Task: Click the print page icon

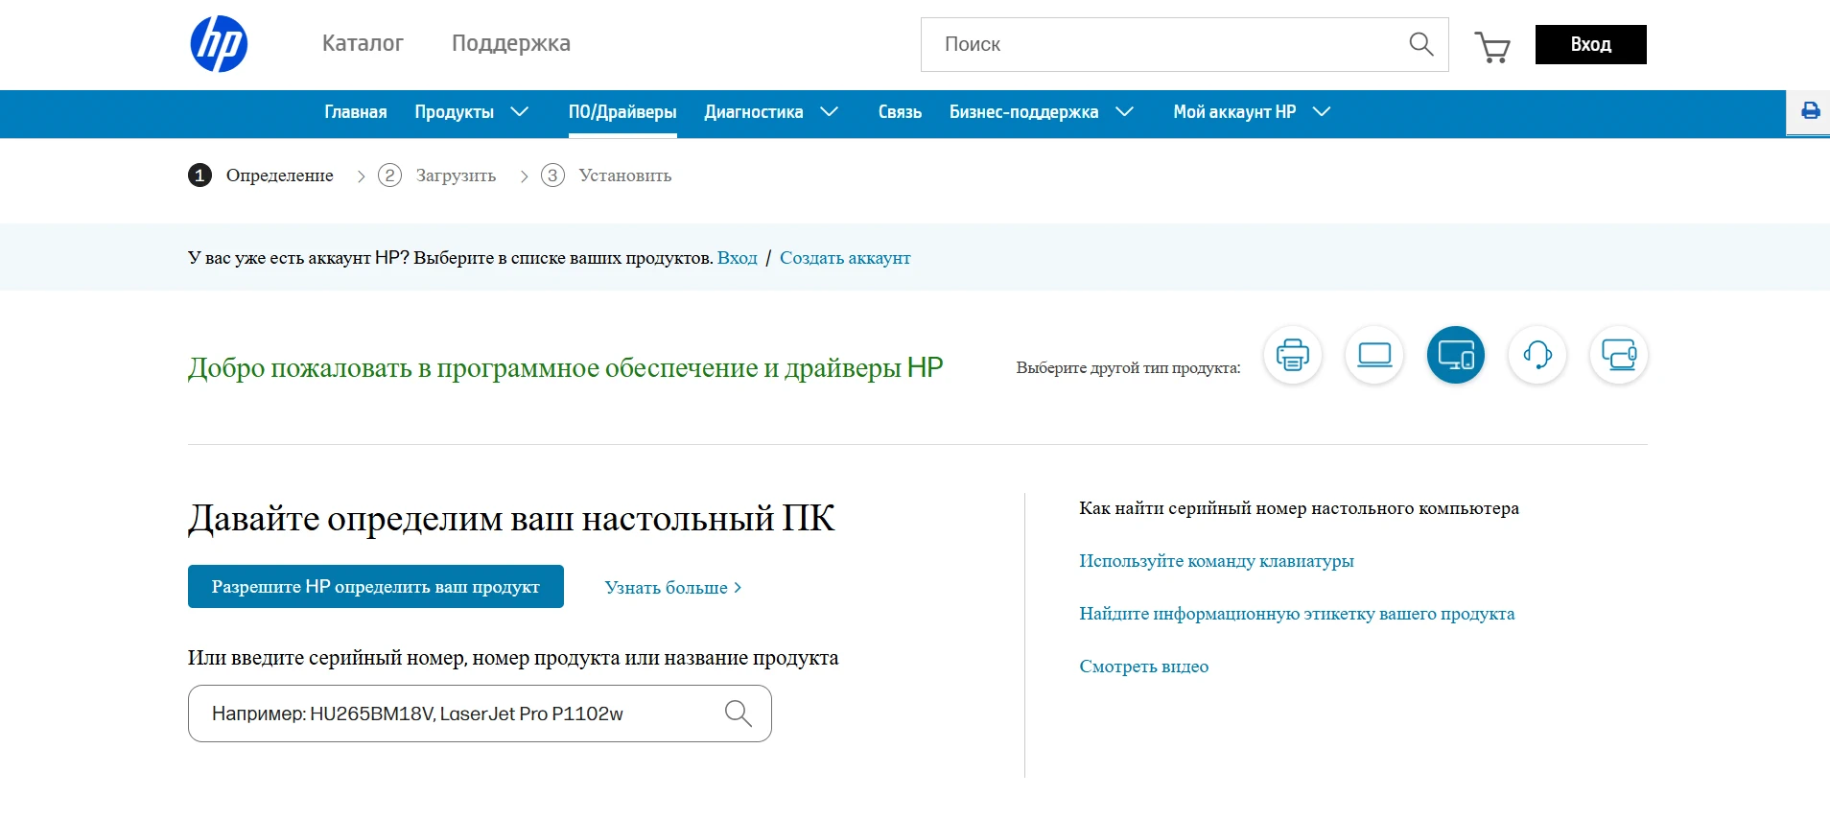Action: (x=1810, y=111)
